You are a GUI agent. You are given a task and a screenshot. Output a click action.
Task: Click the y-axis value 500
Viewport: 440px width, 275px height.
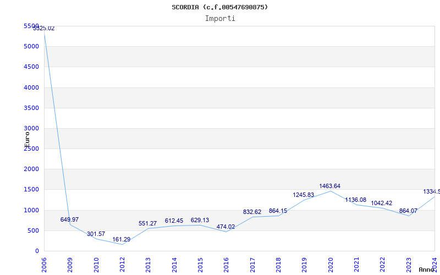[33, 231]
